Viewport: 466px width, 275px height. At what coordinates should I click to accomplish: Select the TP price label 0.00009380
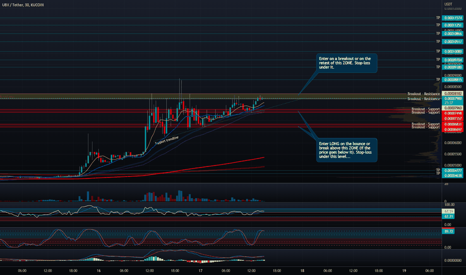(452, 67)
